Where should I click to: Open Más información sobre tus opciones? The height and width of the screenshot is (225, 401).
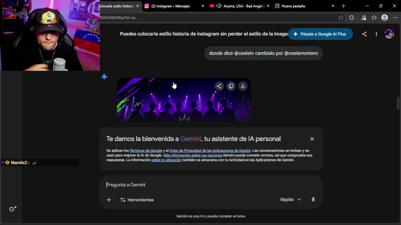(193, 155)
